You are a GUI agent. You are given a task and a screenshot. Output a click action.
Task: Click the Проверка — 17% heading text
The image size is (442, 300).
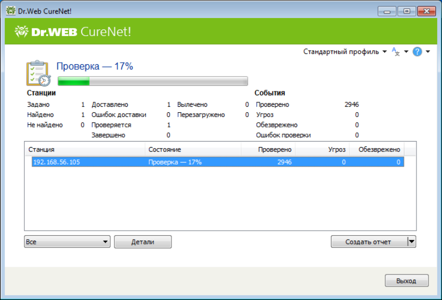coord(95,66)
